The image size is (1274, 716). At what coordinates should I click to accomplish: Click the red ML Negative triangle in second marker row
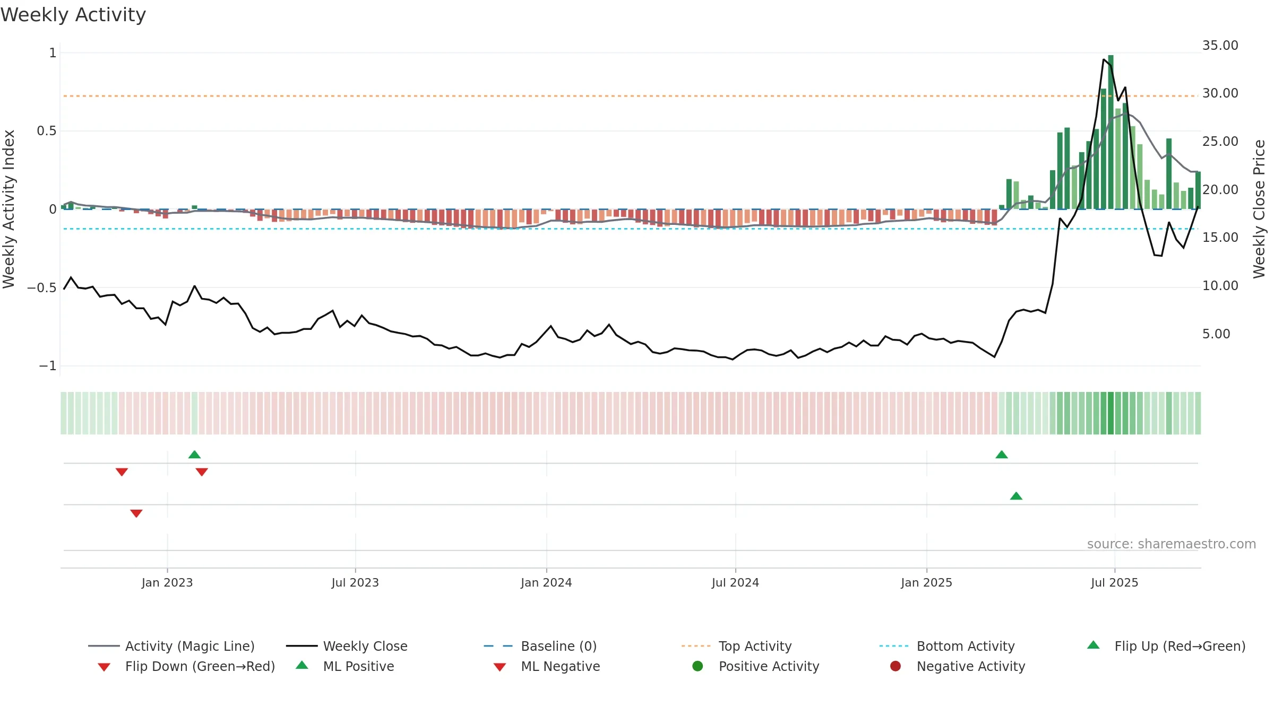click(136, 513)
